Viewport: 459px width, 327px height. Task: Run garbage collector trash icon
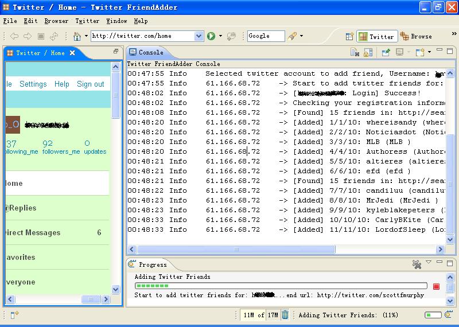coord(285,315)
